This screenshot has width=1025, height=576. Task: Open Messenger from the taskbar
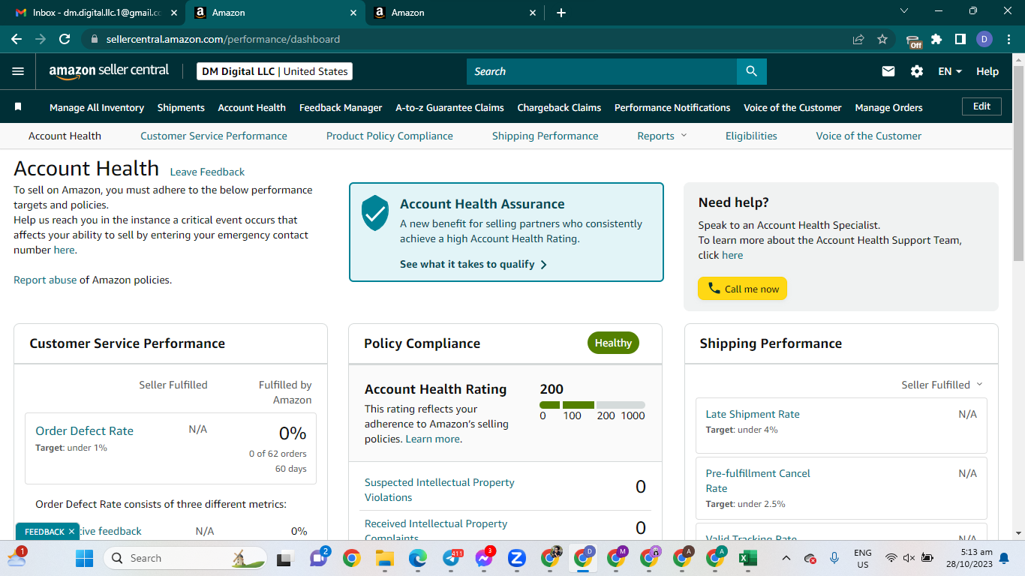click(484, 558)
